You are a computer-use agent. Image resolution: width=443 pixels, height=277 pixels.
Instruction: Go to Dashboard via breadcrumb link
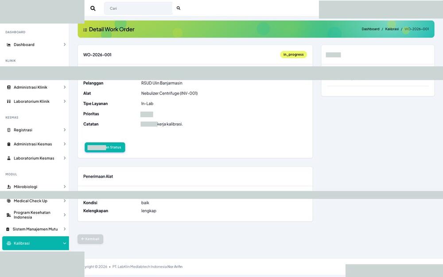tap(370, 29)
